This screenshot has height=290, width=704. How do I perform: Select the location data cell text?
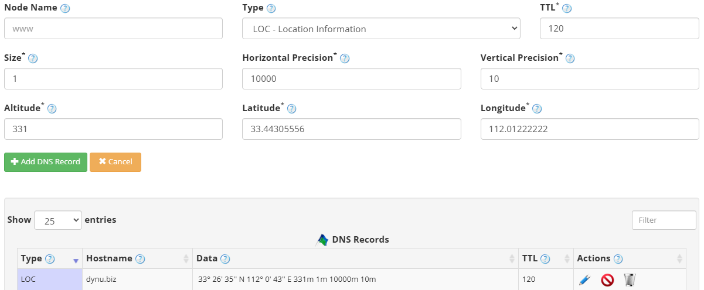tap(287, 279)
